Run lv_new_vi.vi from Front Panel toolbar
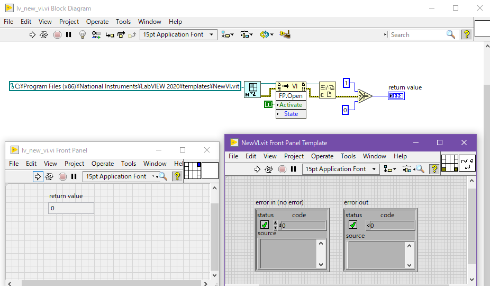This screenshot has width=490, height=286. point(38,176)
